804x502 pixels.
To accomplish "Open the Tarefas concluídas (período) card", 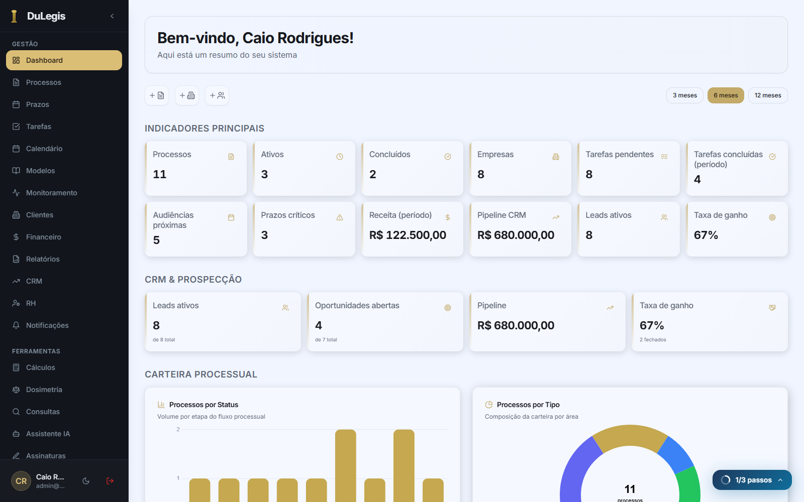I will tap(737, 168).
